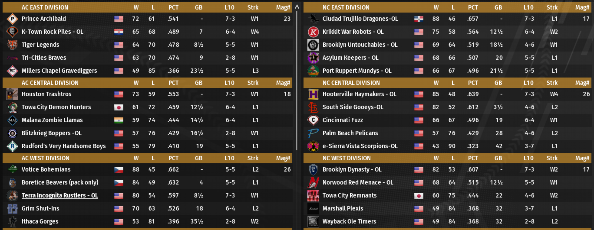Image resolution: width=594 pixels, height=230 pixels.
Task: Click the AC Central Division header
Action: (x=50, y=83)
